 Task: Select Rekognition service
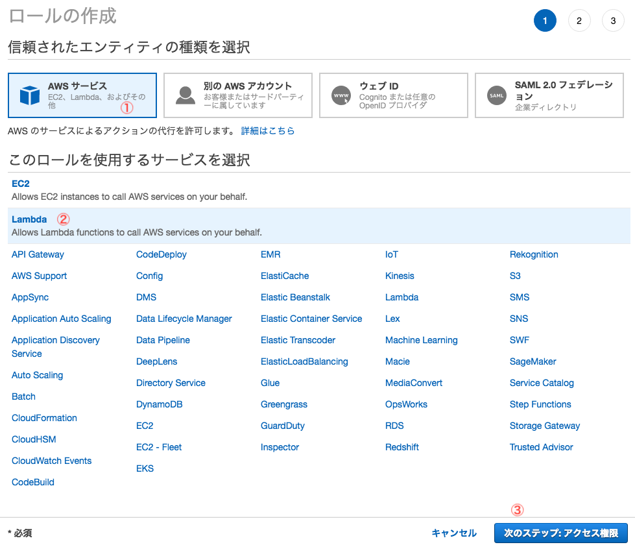point(534,254)
